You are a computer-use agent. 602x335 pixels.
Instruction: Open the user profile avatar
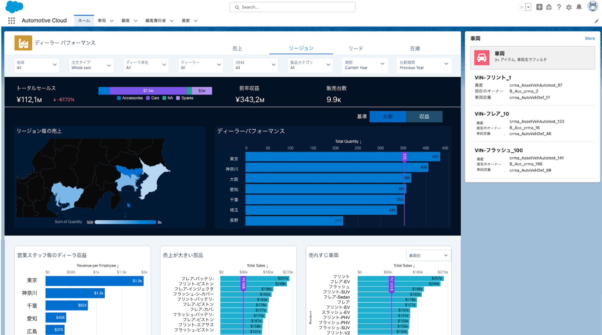pyautogui.click(x=593, y=6)
